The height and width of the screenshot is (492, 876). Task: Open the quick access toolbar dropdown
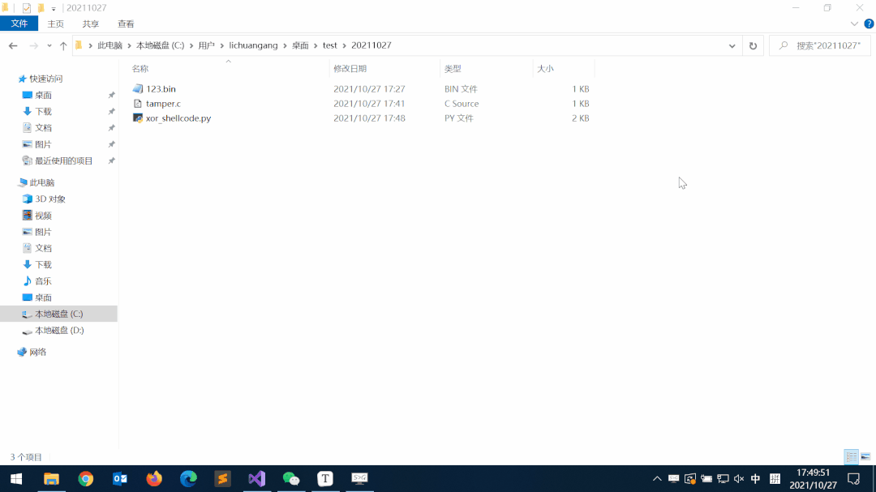54,8
